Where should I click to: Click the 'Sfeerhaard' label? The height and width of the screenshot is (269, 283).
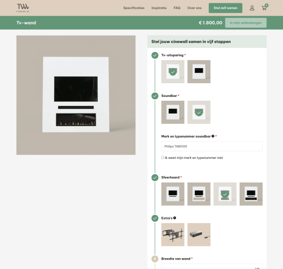click(170, 177)
